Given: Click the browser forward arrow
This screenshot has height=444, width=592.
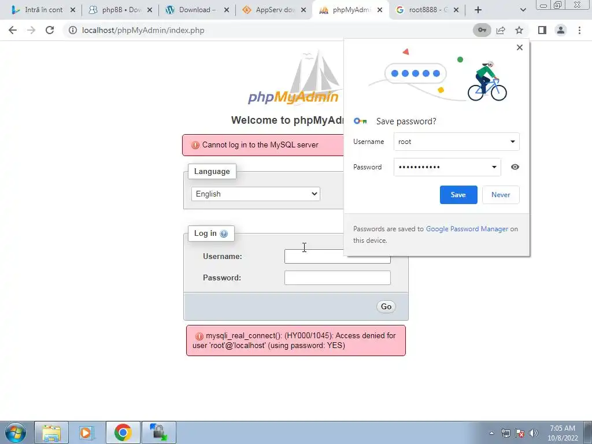Looking at the screenshot, I should pyautogui.click(x=31, y=30).
